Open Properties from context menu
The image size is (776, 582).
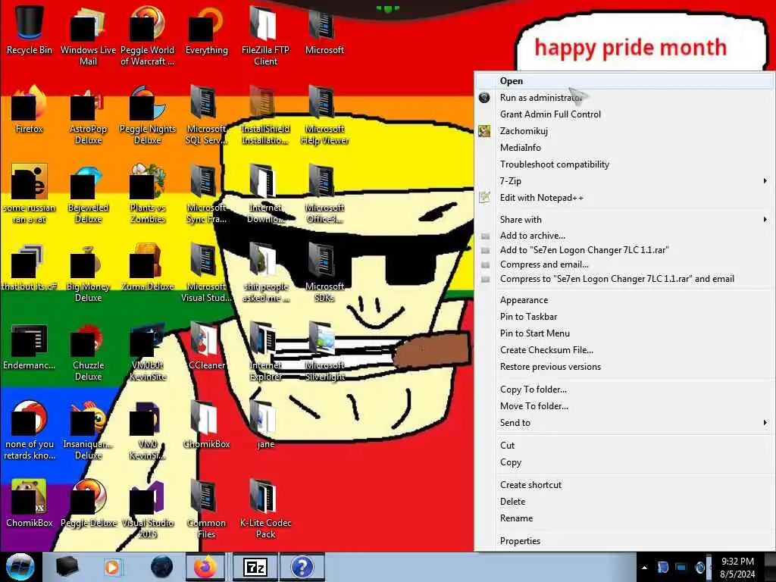(624, 541)
